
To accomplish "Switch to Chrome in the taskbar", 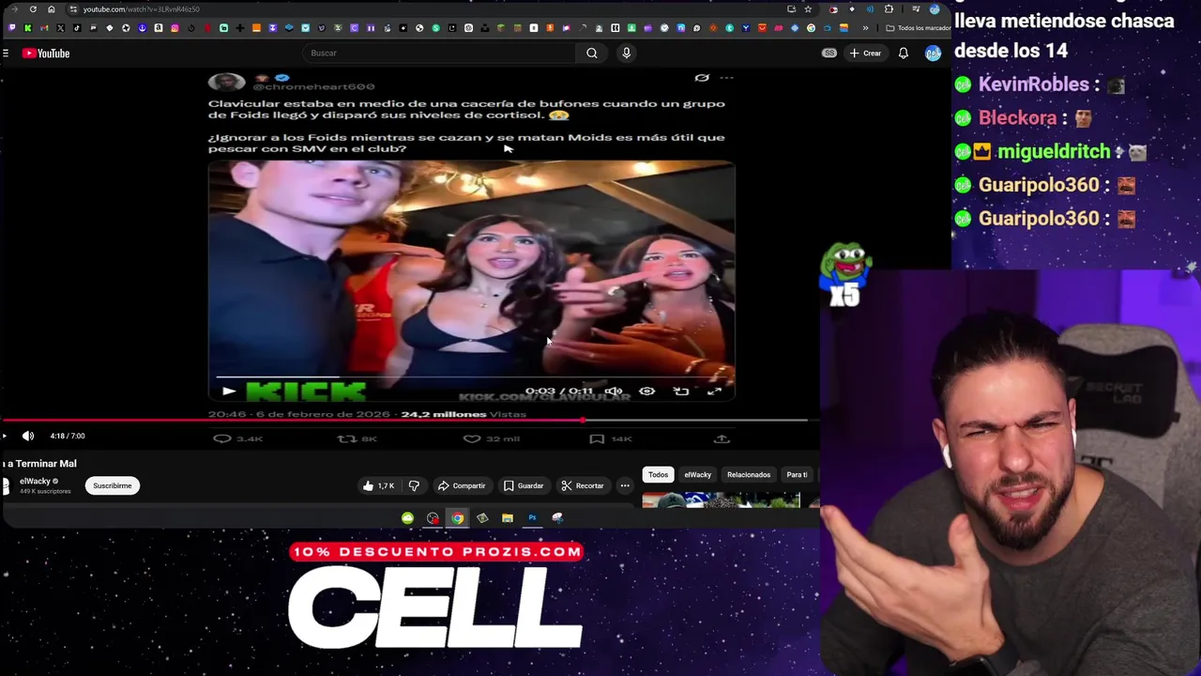I will click(x=457, y=518).
